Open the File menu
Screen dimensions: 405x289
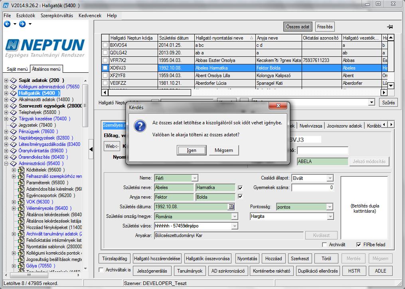click(x=7, y=16)
